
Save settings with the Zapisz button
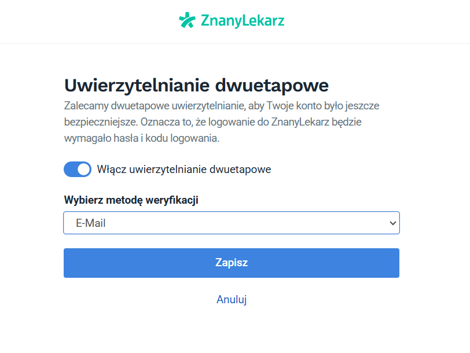(x=232, y=262)
